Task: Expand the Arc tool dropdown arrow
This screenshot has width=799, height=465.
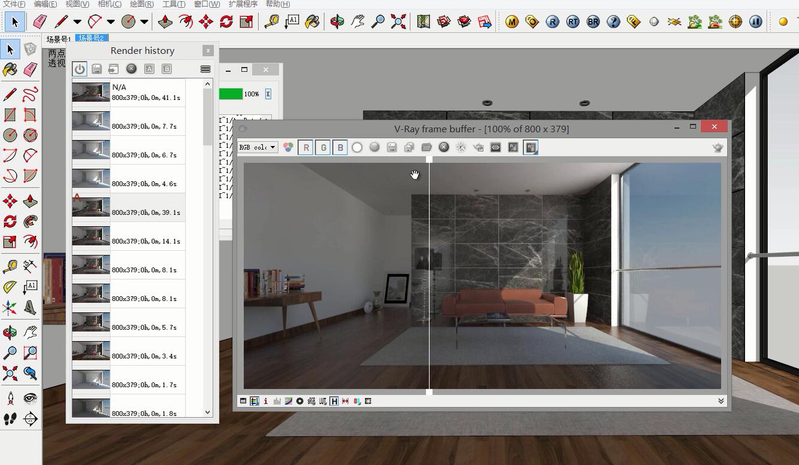Action: click(111, 22)
